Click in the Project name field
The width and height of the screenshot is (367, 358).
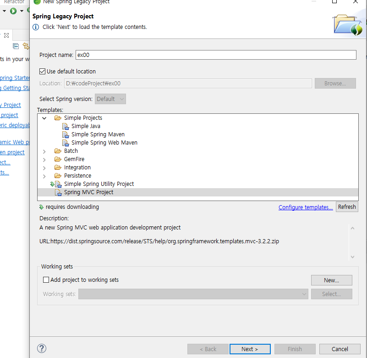click(216, 55)
